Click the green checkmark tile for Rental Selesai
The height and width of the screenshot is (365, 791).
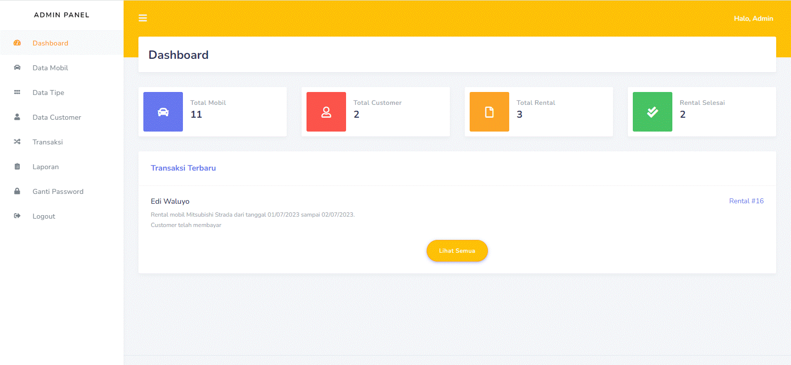653,112
